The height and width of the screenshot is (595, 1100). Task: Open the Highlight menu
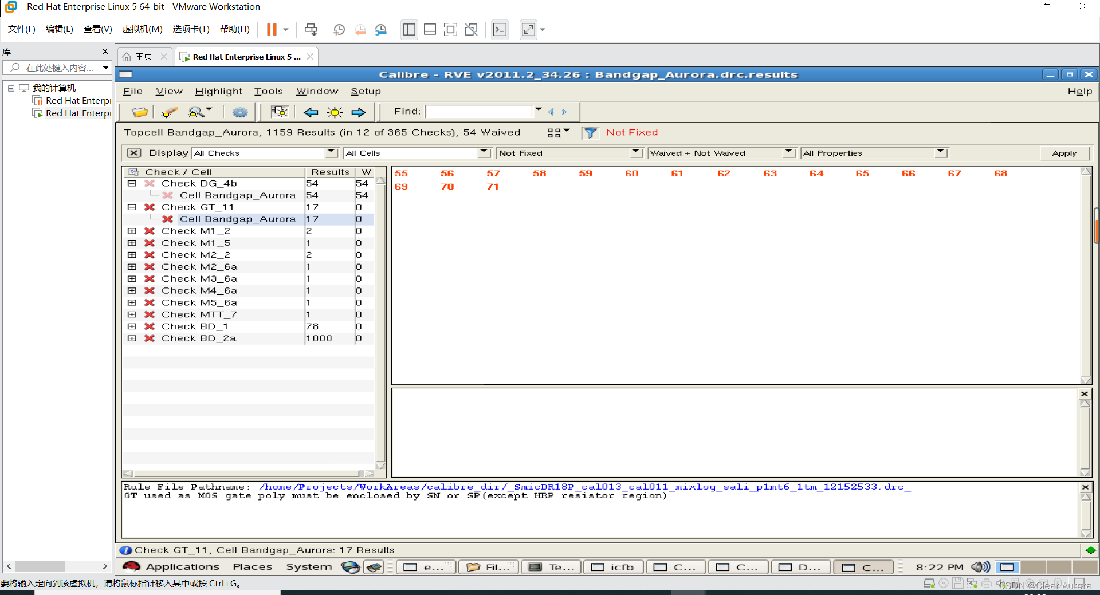pos(218,91)
